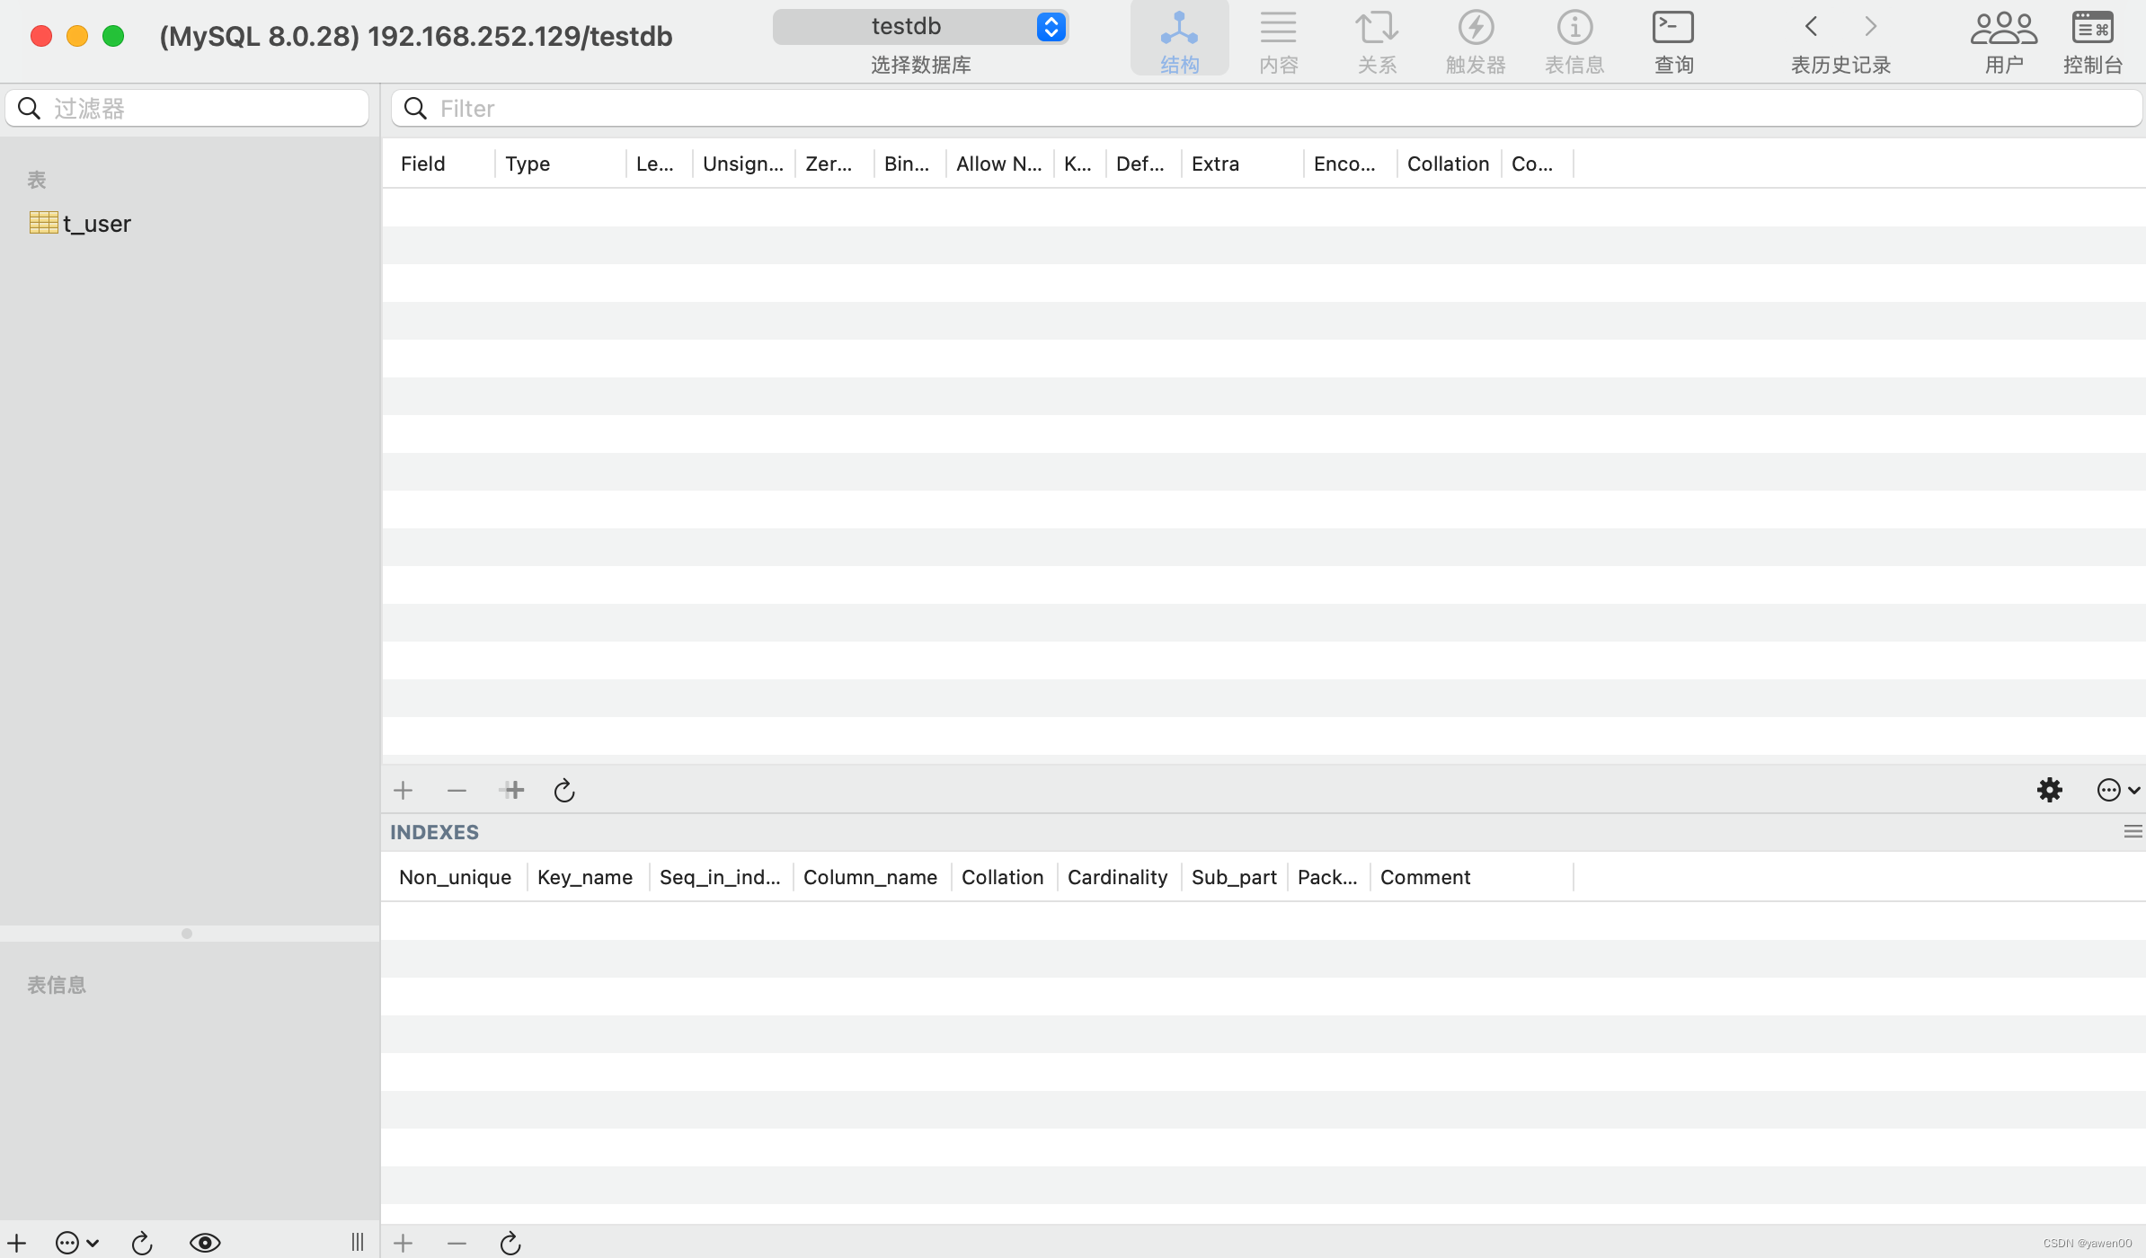This screenshot has height=1258, width=2146.
Task: Add a new table in sidebar
Action: [17, 1243]
